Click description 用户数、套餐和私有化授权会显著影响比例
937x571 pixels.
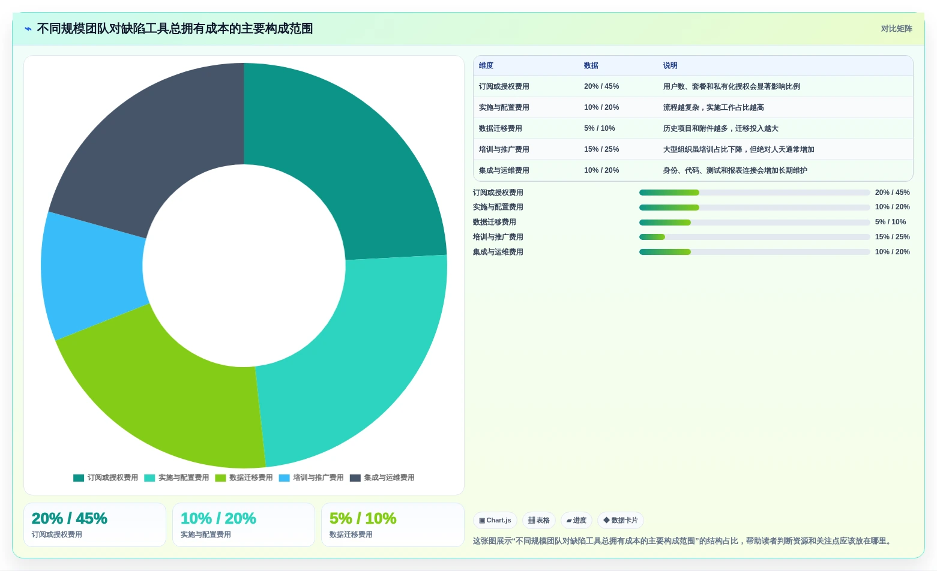(x=732, y=86)
